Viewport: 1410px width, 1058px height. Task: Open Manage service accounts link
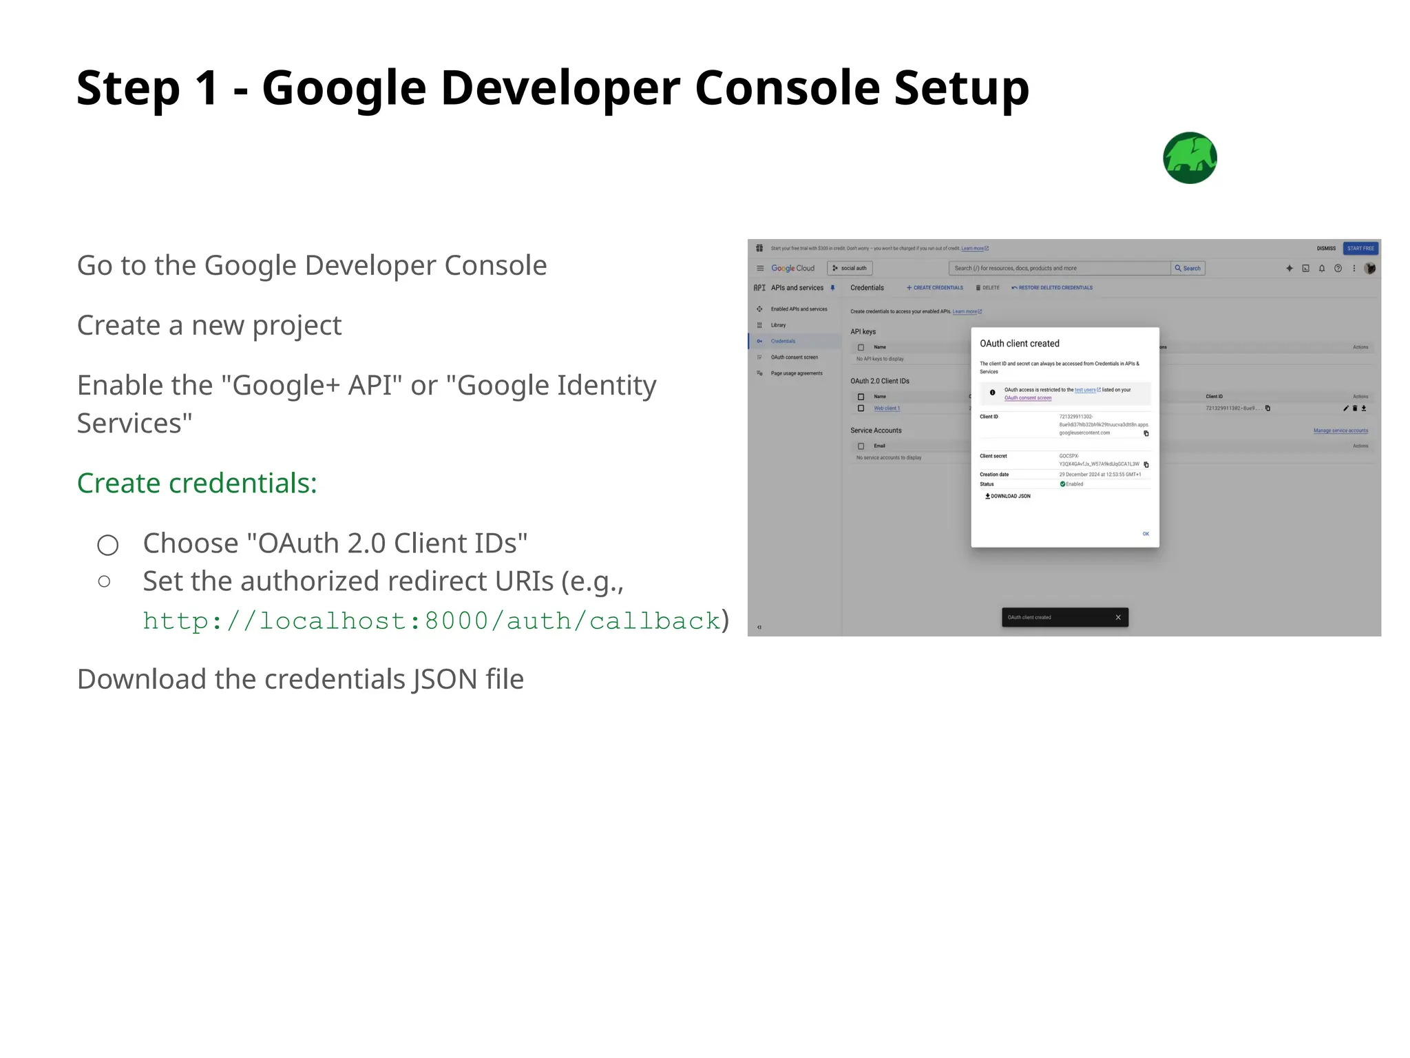coord(1340,431)
